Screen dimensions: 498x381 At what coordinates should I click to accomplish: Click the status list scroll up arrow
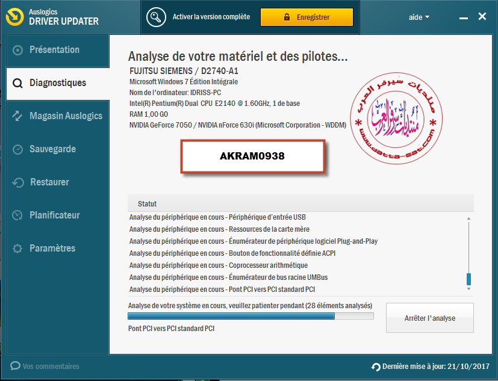[468, 218]
